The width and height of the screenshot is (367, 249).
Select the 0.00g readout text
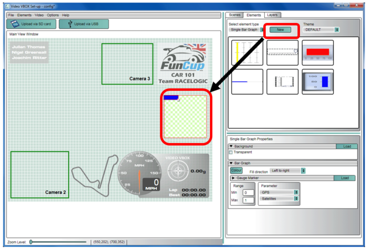click(198, 171)
